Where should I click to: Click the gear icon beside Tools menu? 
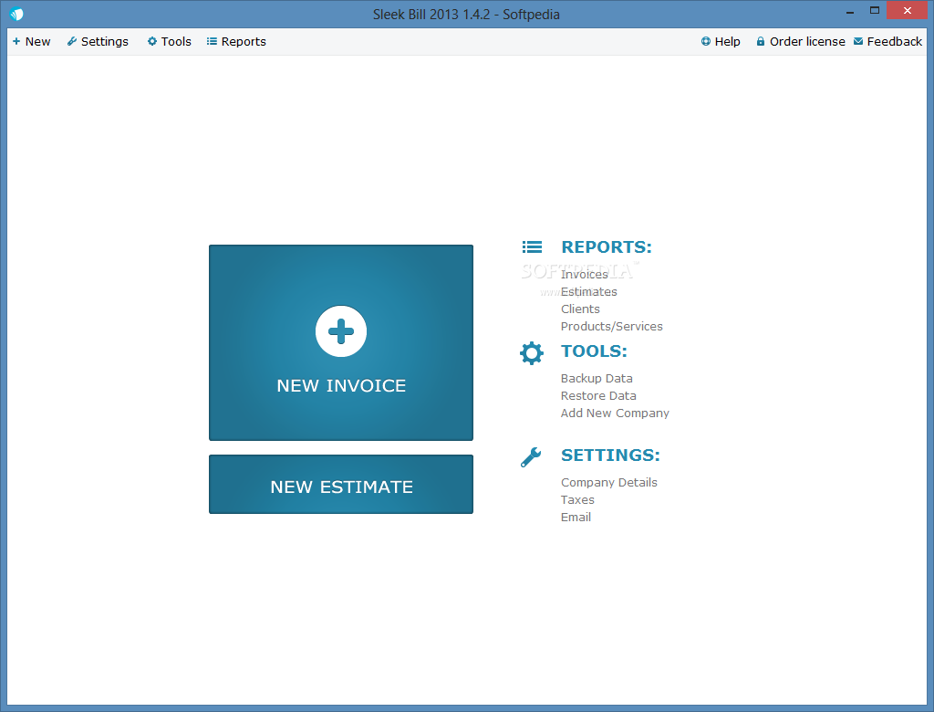click(x=152, y=41)
